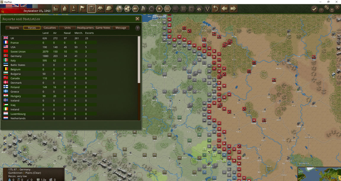
Task: Click the top-right X exit game icon
Action: click(x=337, y=8)
